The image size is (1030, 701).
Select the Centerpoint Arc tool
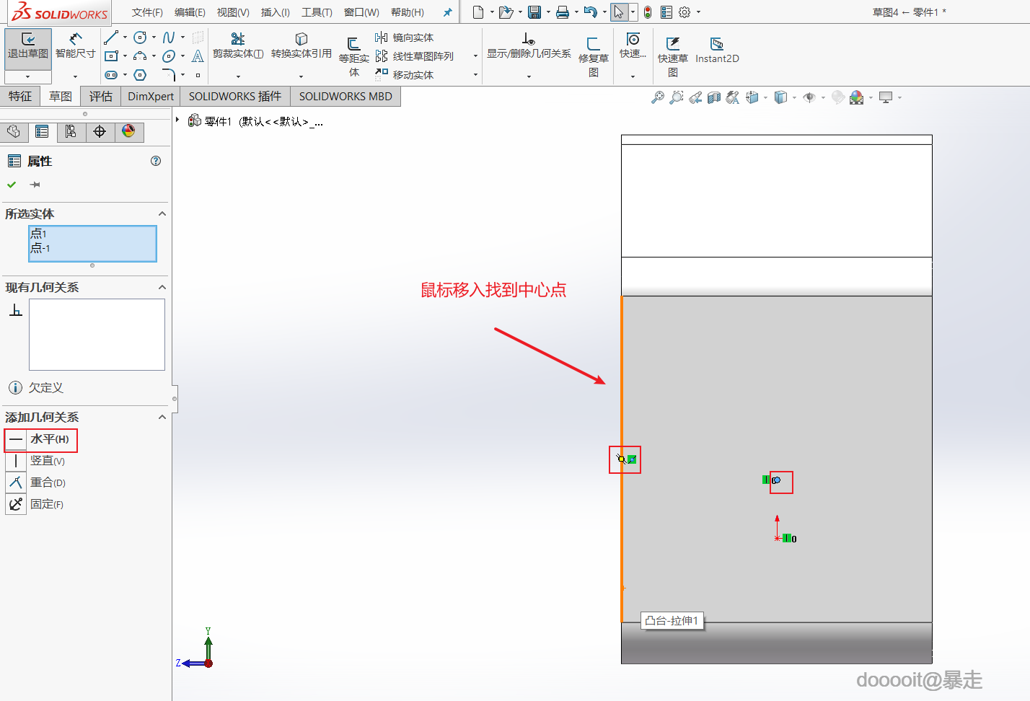pyautogui.click(x=140, y=56)
